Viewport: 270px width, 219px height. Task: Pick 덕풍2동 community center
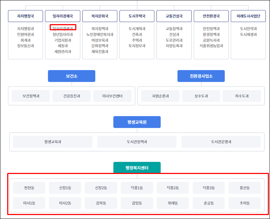coord(173,188)
